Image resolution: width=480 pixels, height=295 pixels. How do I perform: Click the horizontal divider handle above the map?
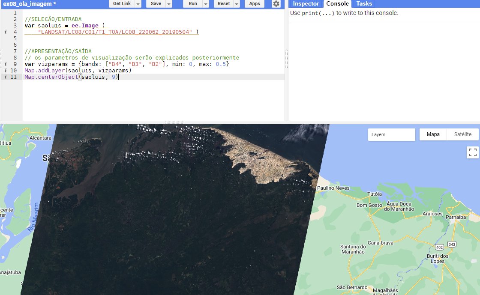(x=174, y=122)
